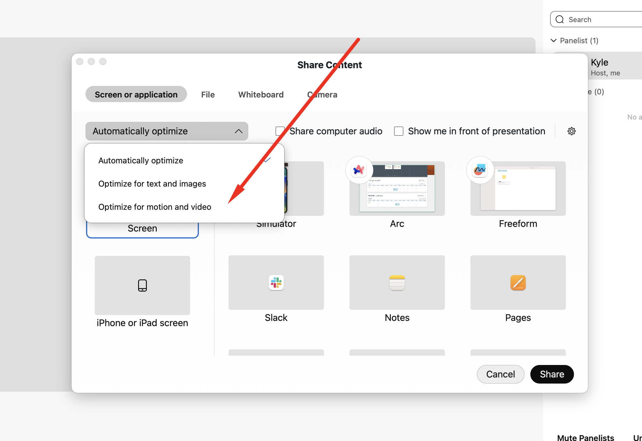Click the Arc browser icon badge
Viewport: 642px width, 441px height.
pos(359,170)
